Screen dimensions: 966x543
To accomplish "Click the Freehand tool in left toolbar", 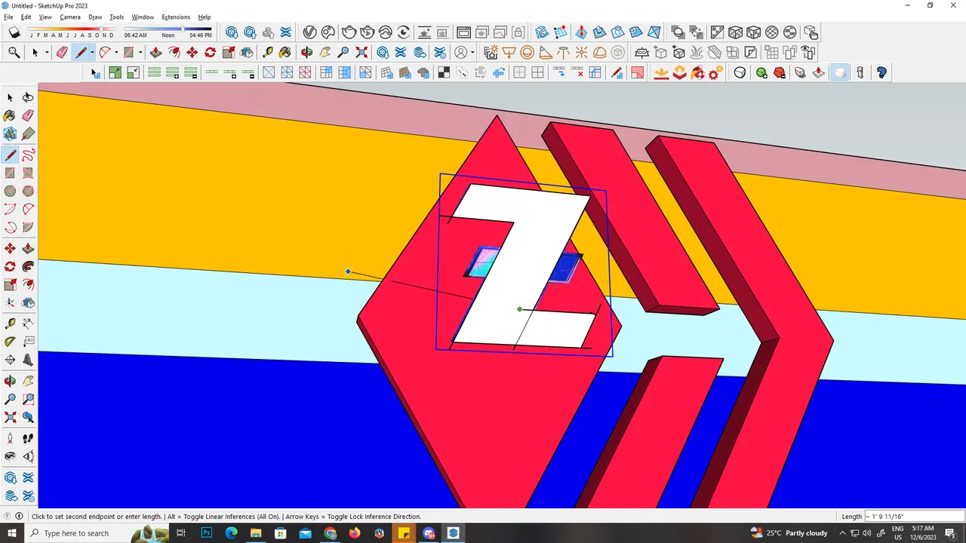I will [28, 155].
